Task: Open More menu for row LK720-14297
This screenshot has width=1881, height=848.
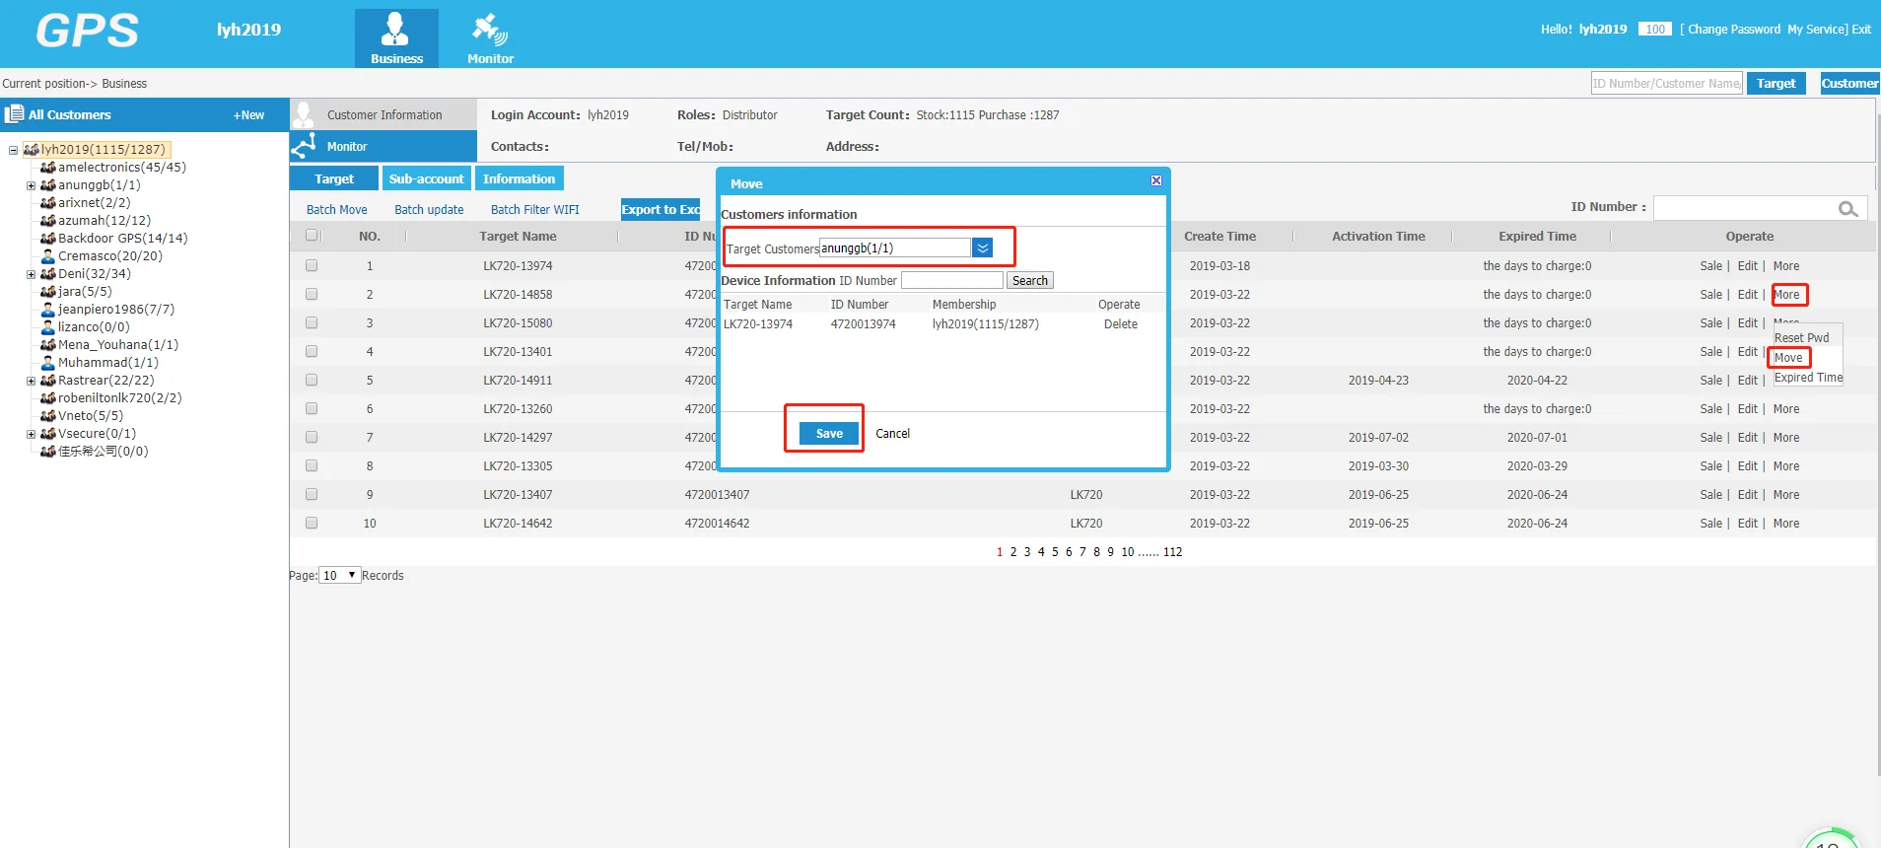Action: click(1786, 438)
